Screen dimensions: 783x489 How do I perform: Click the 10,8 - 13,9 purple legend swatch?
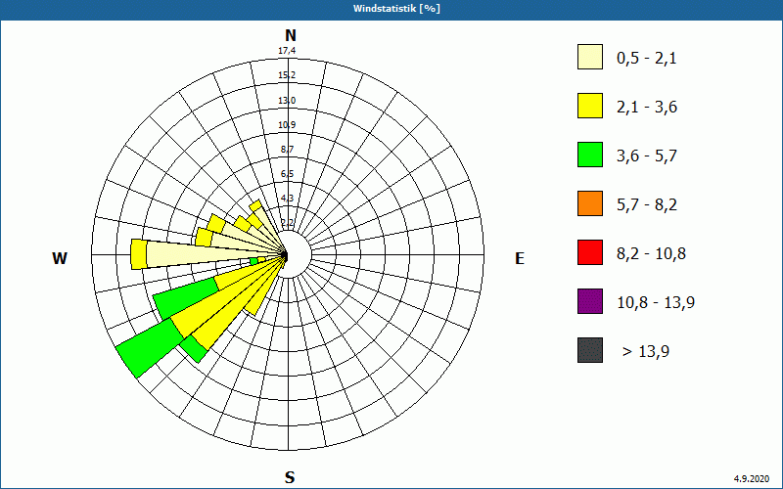[x=590, y=301]
